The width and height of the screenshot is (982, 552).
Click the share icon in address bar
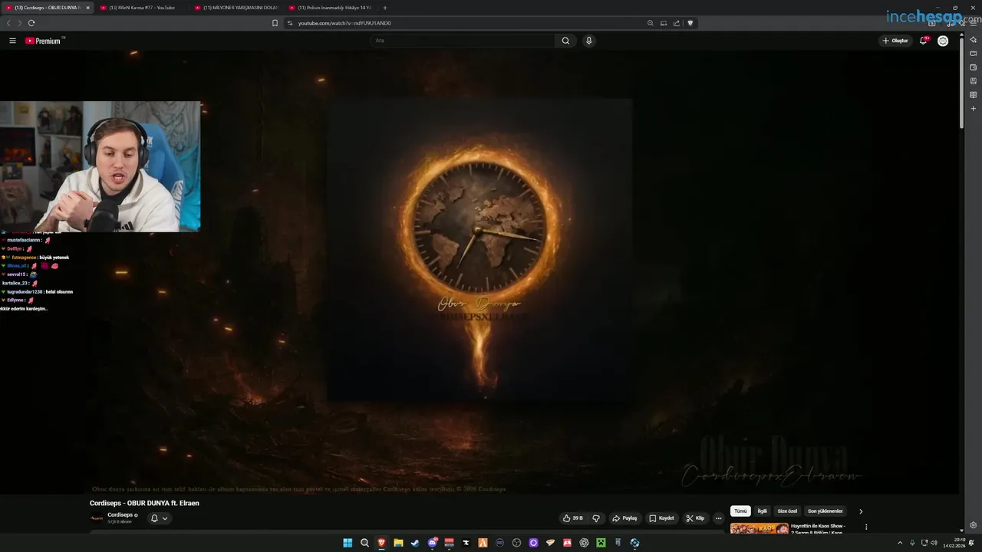(677, 23)
